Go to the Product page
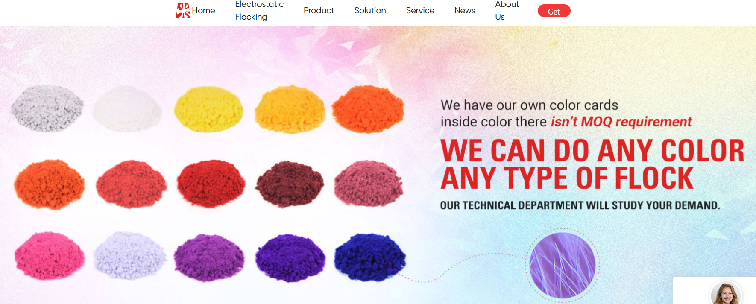756x304 pixels. click(x=319, y=11)
